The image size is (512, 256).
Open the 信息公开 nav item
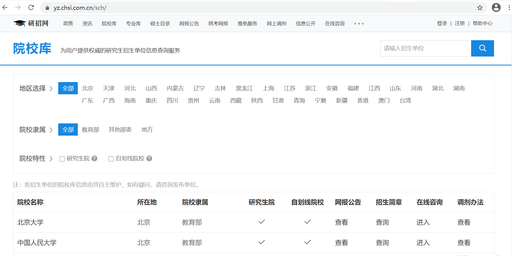pyautogui.click(x=306, y=24)
